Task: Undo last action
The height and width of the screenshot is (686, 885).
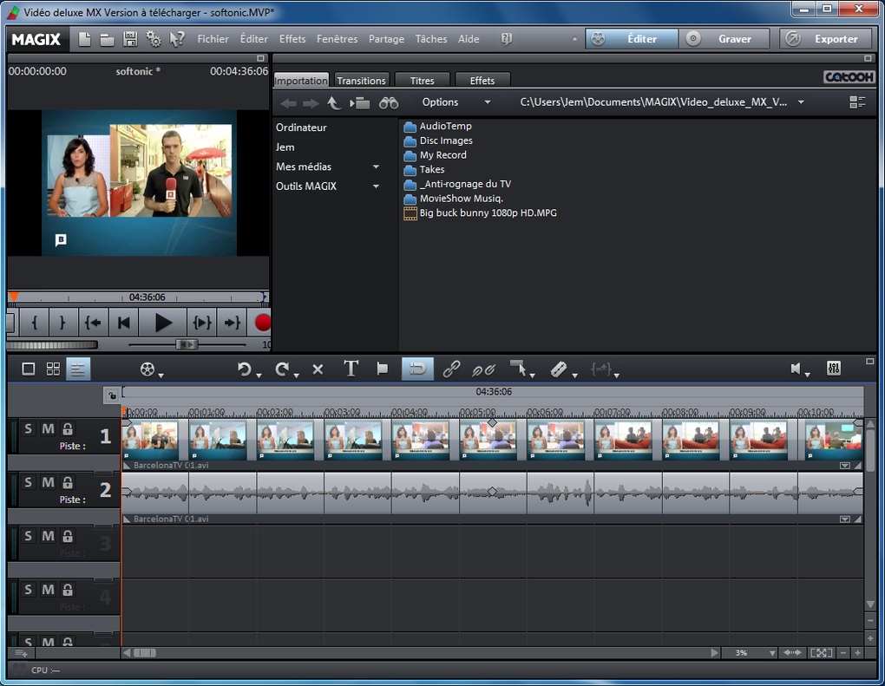Action: coord(244,369)
